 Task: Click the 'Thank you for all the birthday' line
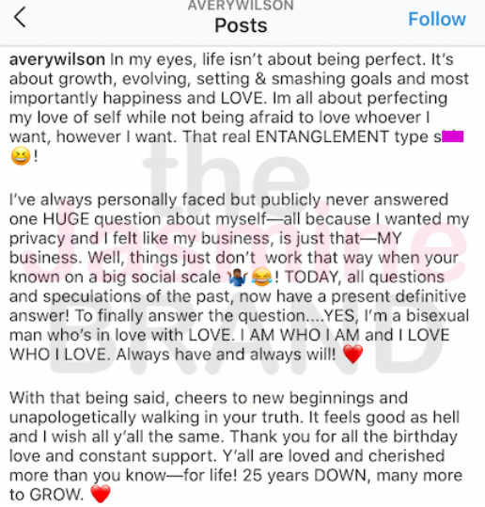coord(344,436)
